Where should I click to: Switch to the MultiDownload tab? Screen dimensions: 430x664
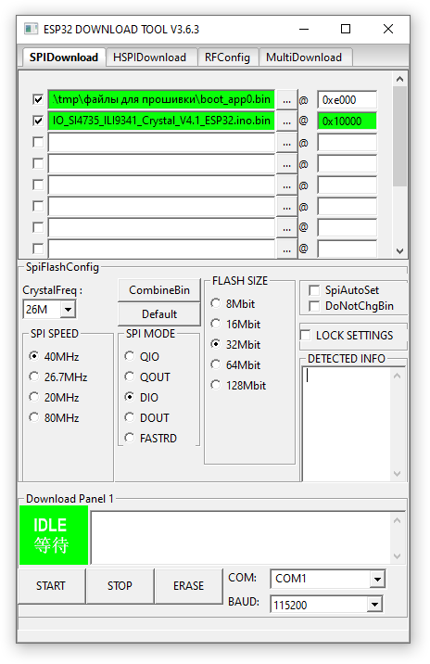(x=304, y=57)
